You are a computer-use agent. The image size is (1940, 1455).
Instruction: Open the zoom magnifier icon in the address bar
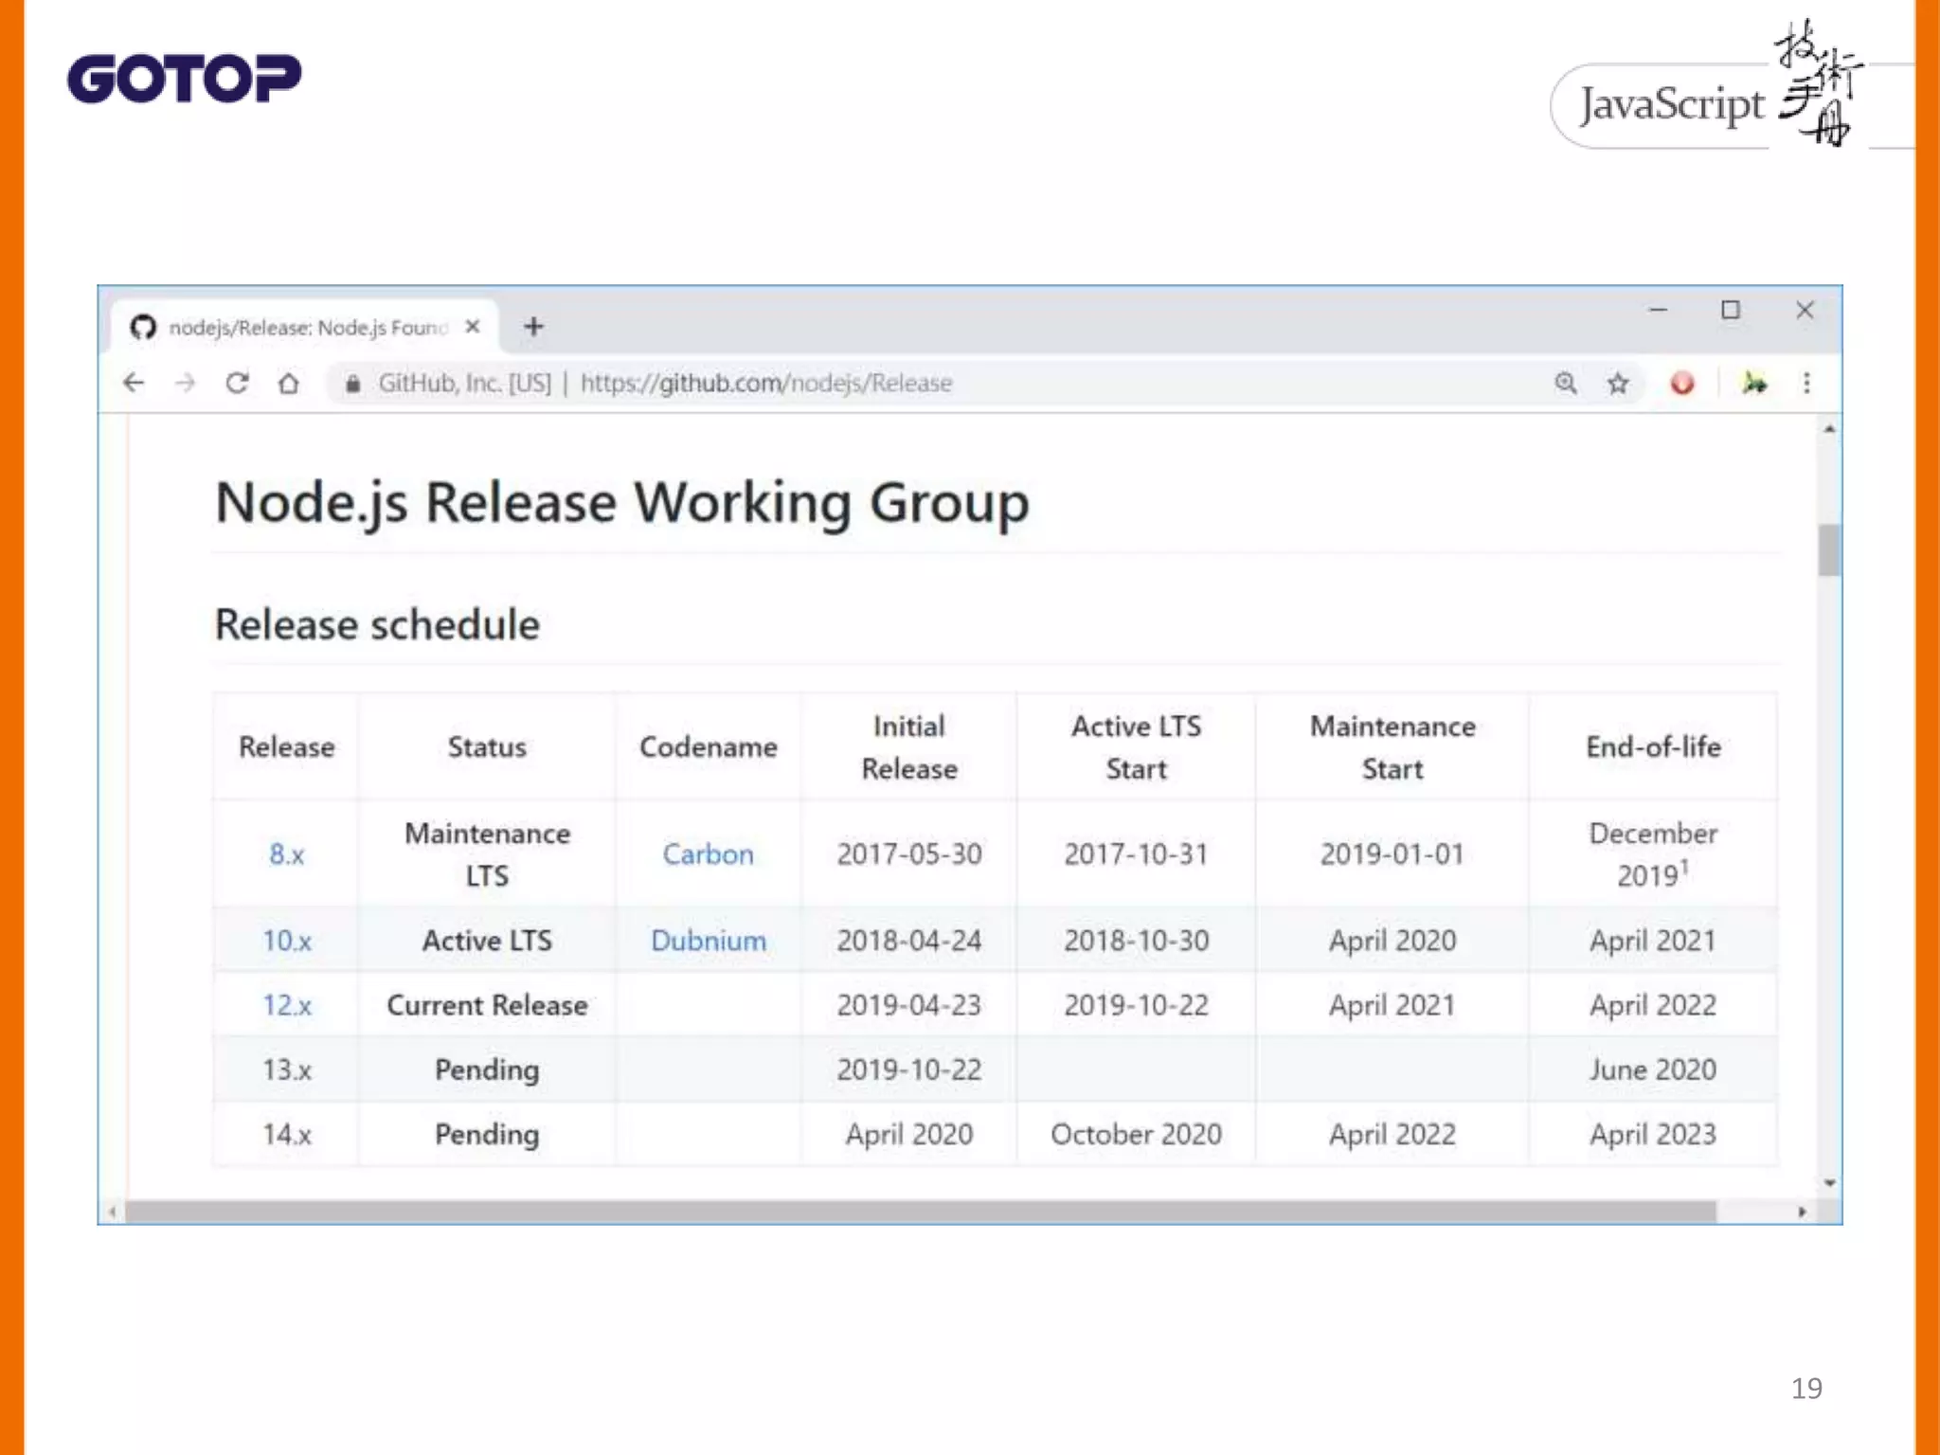1566,383
